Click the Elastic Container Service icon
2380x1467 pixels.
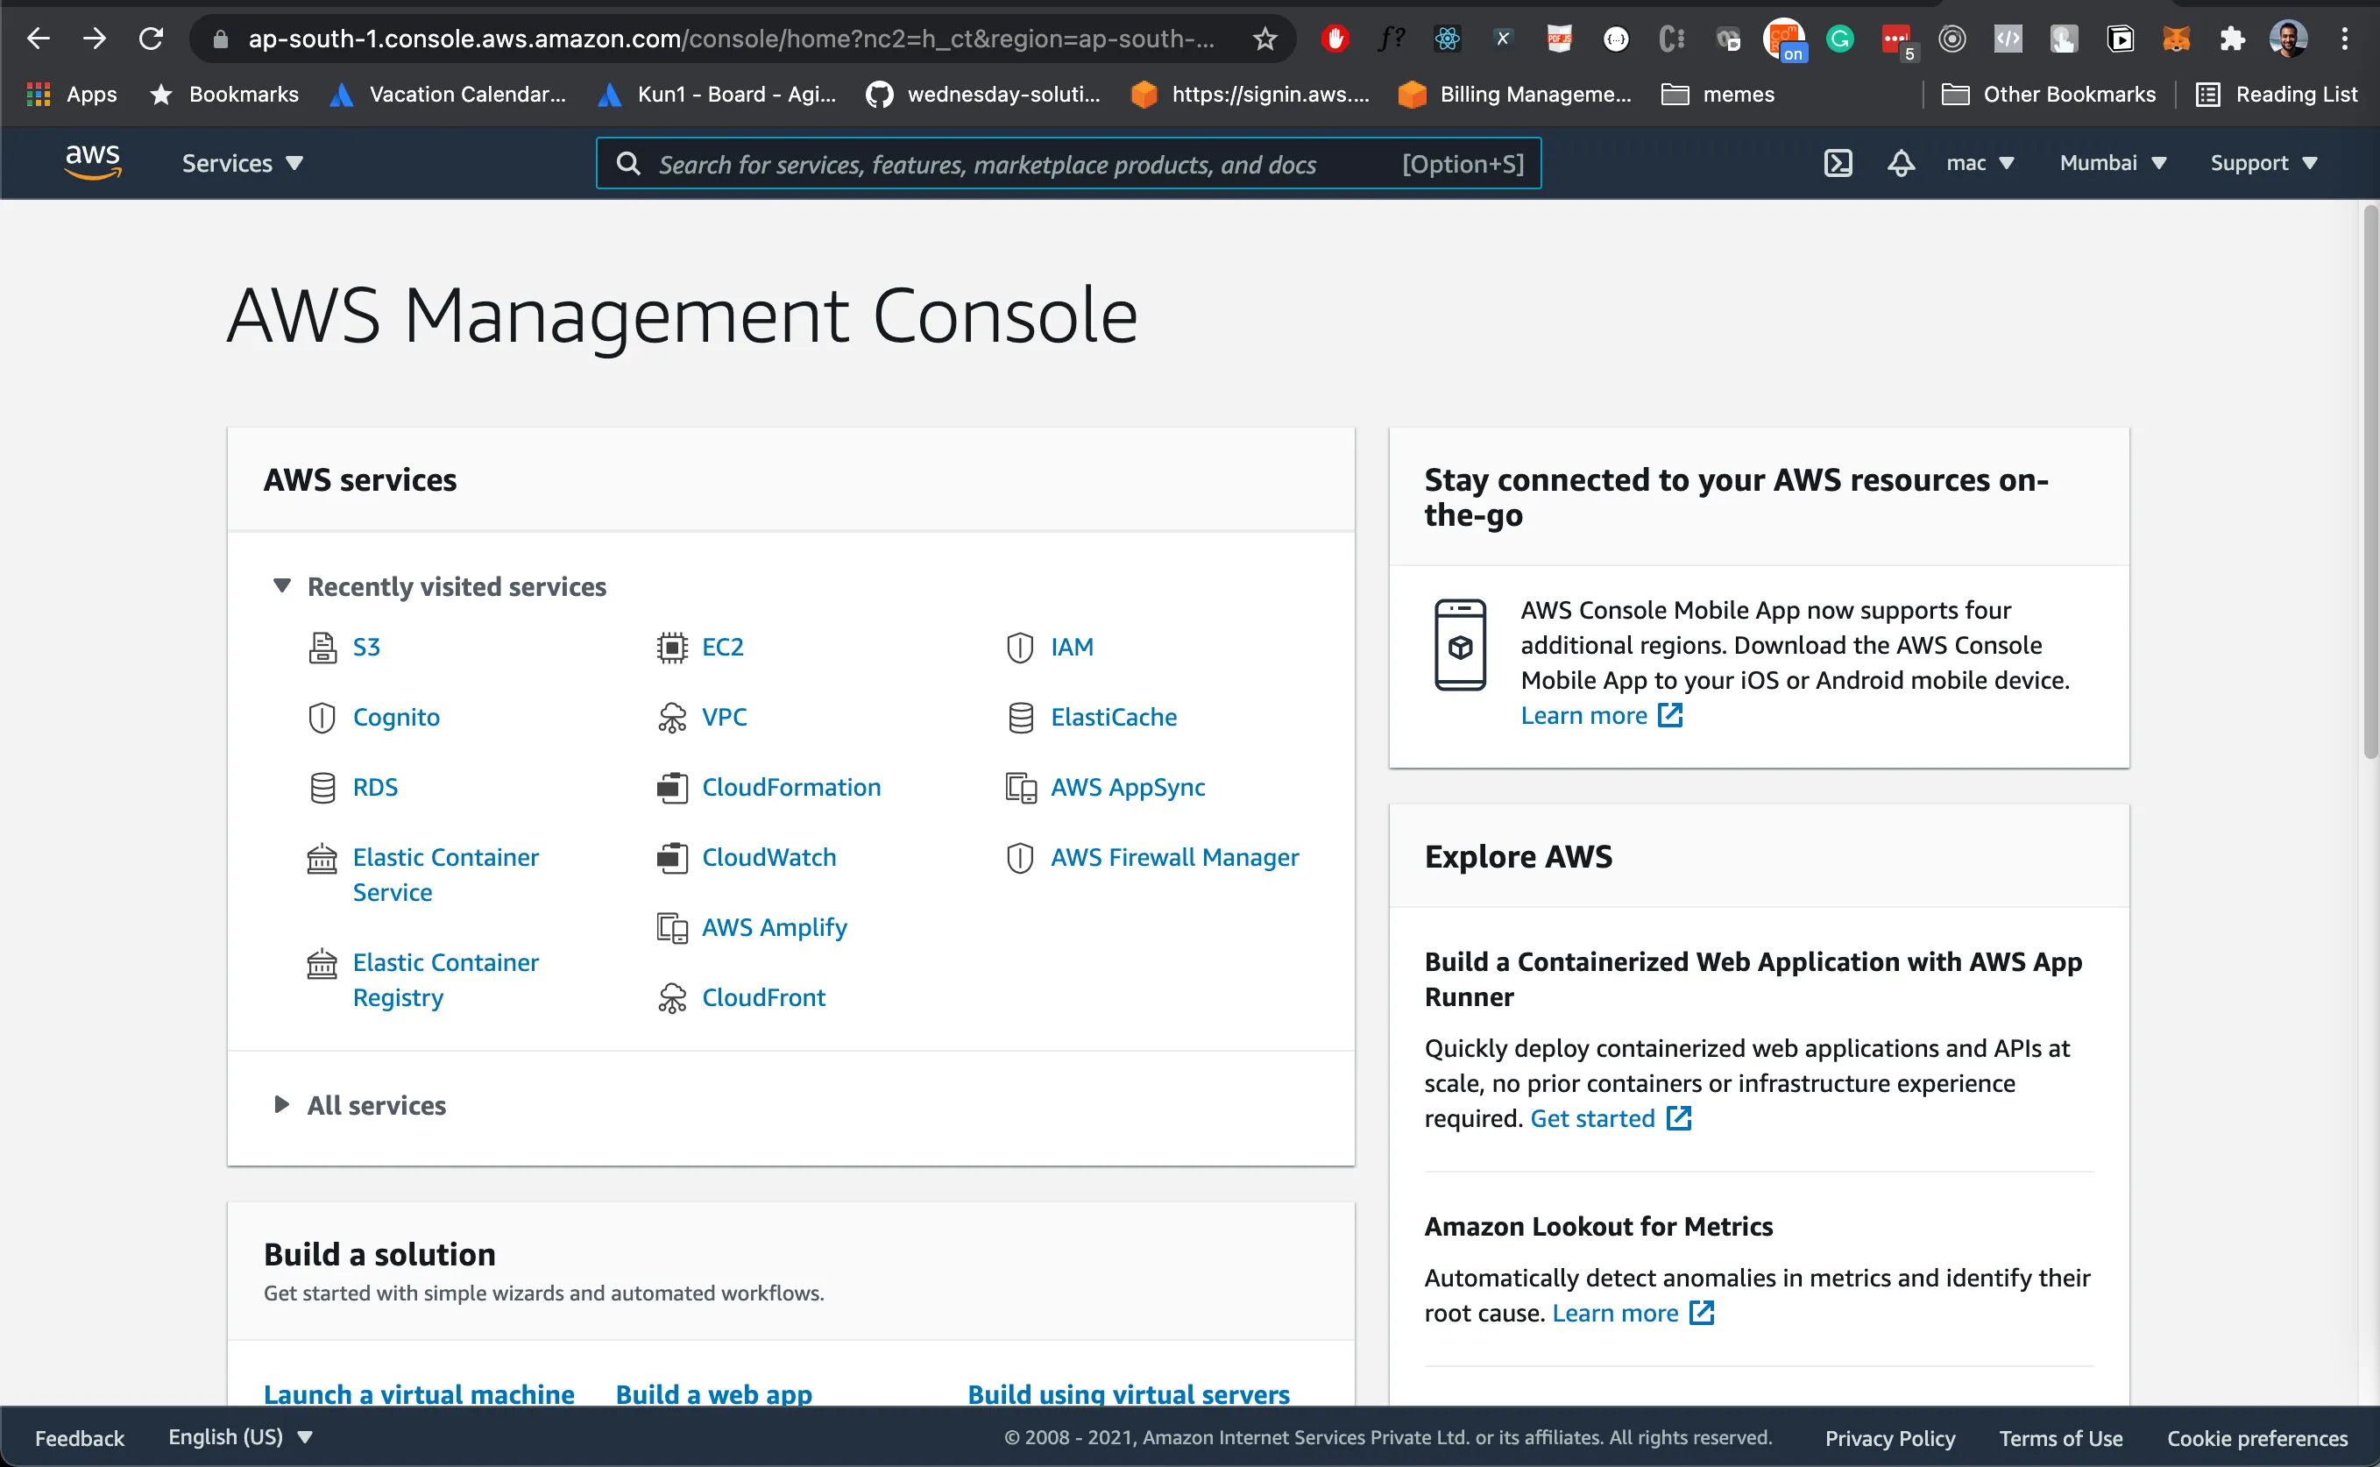[x=322, y=859]
